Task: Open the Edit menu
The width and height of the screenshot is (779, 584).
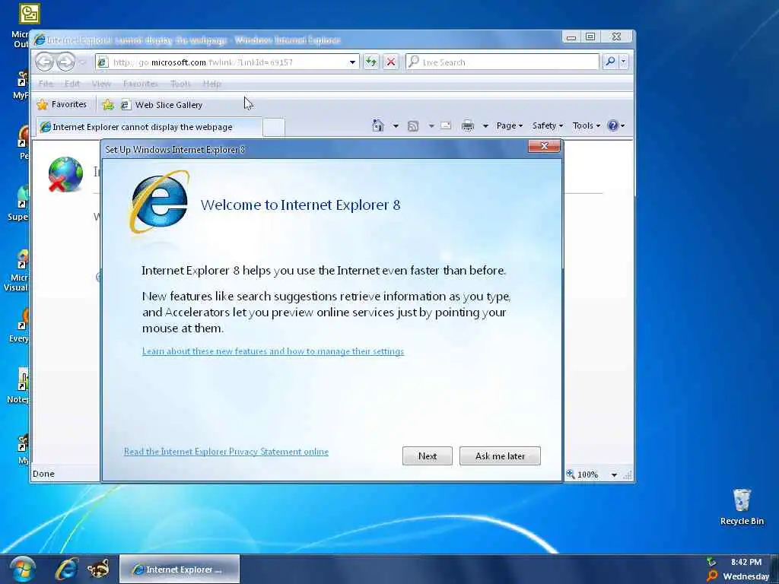Action: click(x=72, y=84)
